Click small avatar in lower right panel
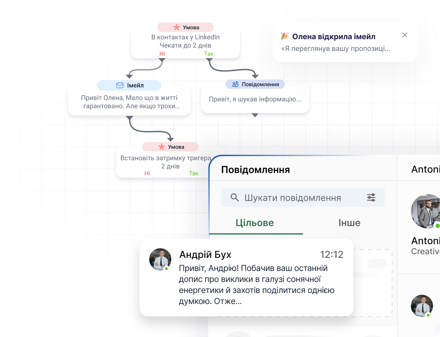 [422, 306]
